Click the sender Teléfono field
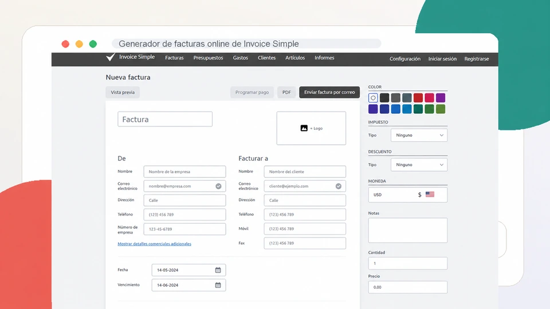 (184, 215)
